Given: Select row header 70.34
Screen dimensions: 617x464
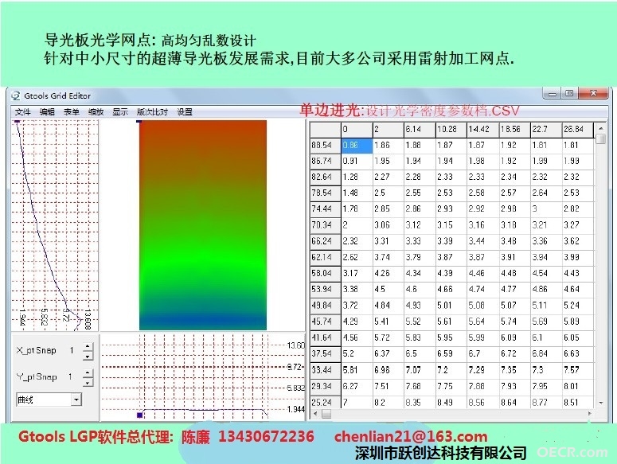Looking at the screenshot, I should tap(325, 225).
